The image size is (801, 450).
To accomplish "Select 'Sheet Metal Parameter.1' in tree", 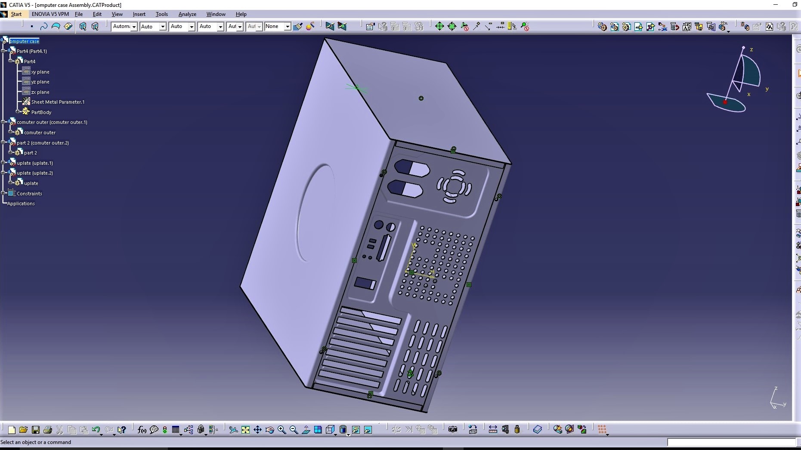I will [x=58, y=102].
